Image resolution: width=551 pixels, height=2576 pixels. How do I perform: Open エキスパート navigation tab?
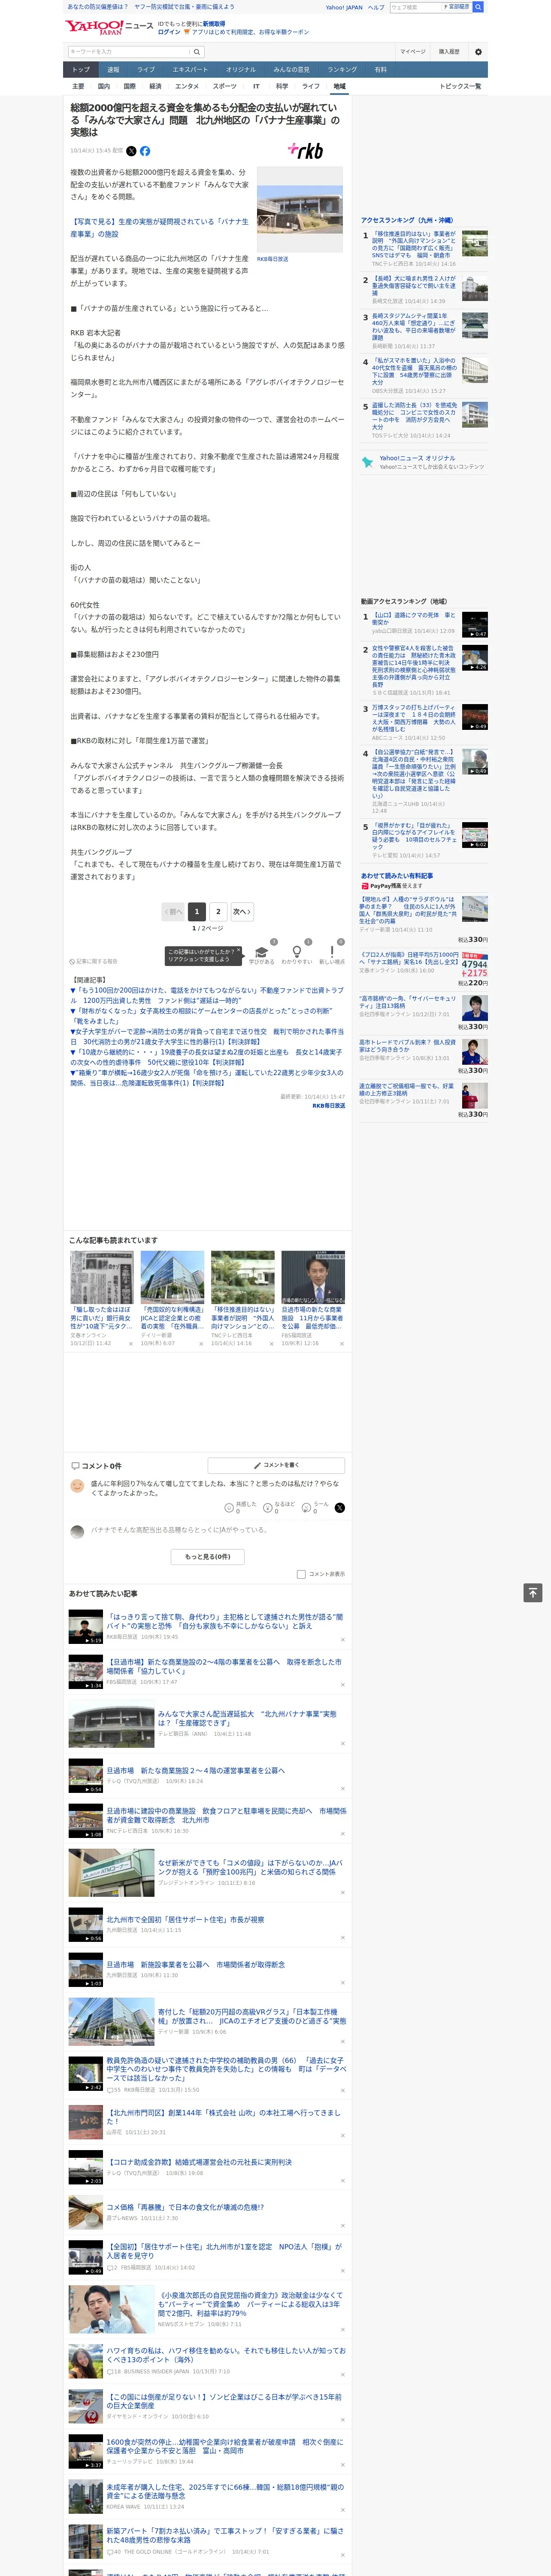(190, 69)
